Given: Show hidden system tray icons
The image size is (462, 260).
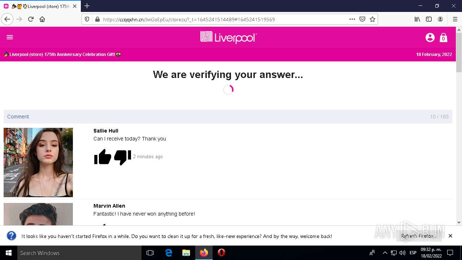Looking at the screenshot, I should point(385,253).
